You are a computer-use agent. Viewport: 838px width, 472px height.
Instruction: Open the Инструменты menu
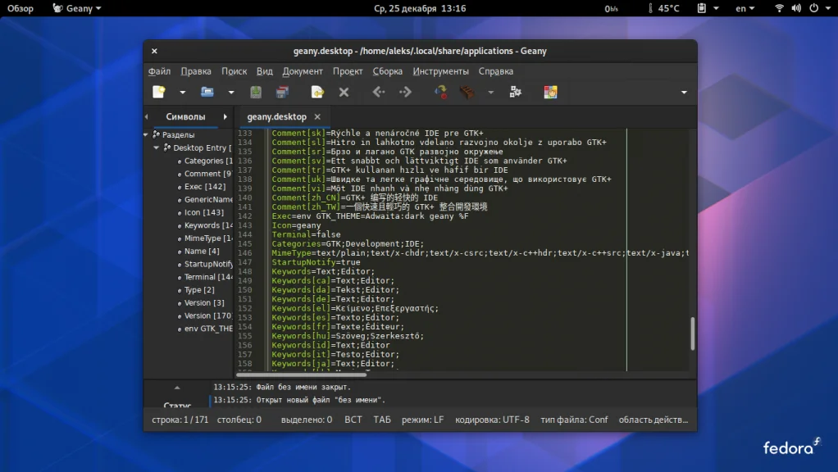coord(440,71)
